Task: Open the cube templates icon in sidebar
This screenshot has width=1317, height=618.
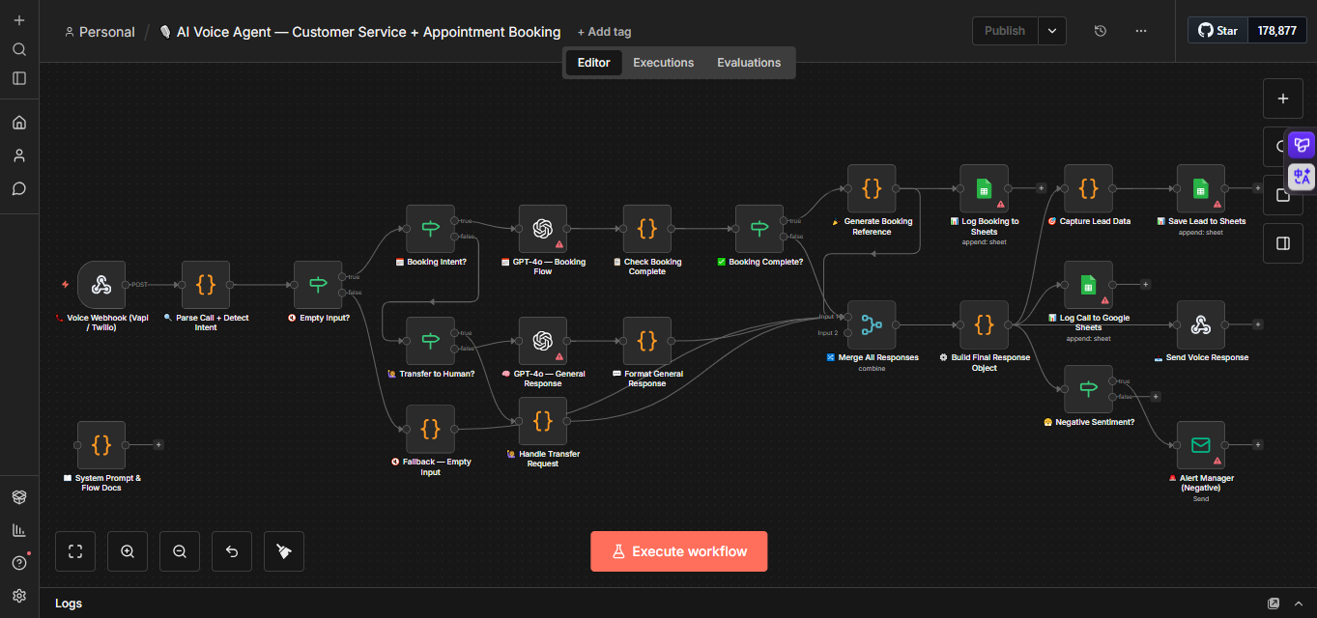Action: click(19, 496)
